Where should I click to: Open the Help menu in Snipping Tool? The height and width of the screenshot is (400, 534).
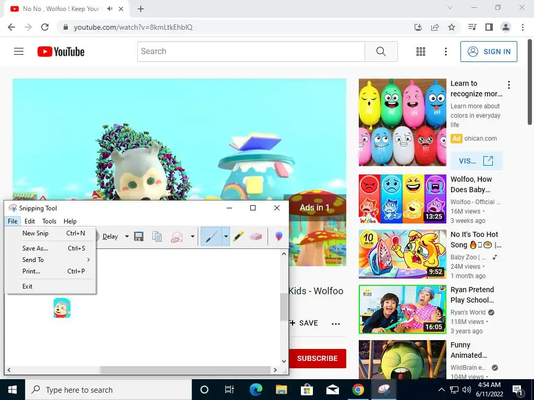70,221
